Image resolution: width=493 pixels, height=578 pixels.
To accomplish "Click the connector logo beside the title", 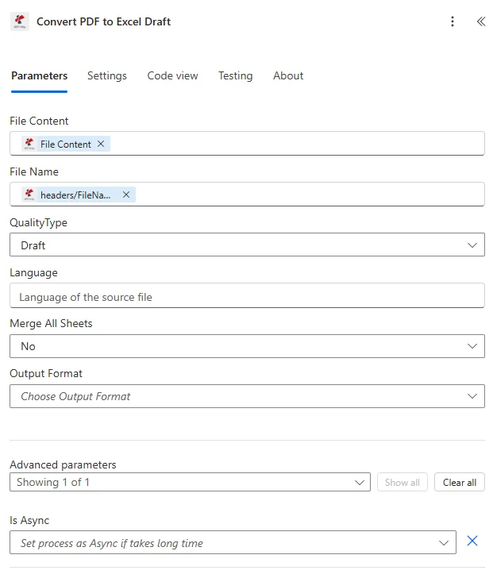I will [x=20, y=21].
